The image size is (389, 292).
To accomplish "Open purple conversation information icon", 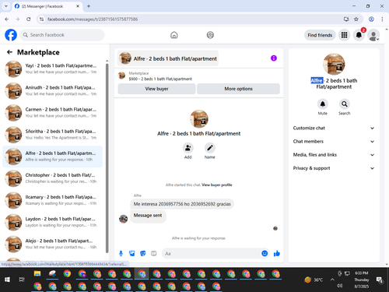I will pyautogui.click(x=274, y=58).
